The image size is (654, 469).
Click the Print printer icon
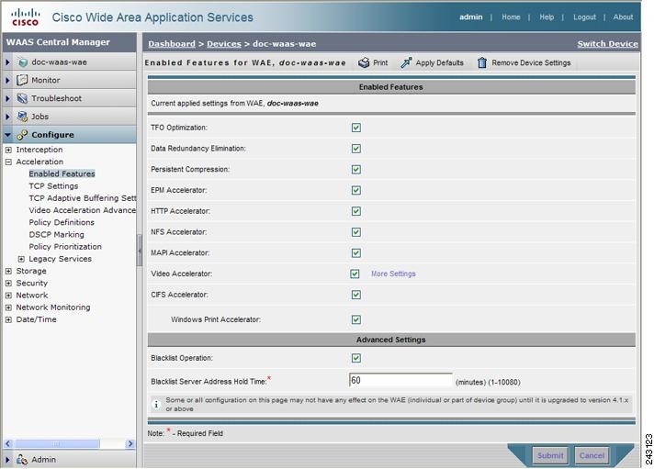[364, 63]
